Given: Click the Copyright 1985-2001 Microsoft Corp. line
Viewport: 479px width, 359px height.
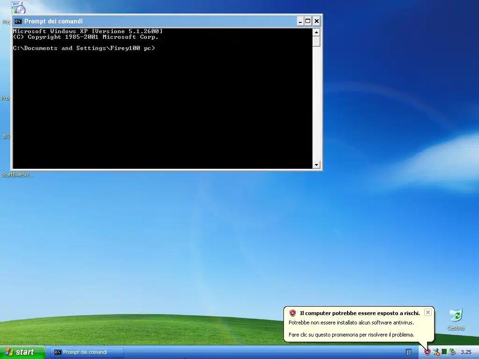Looking at the screenshot, I should [x=86, y=37].
